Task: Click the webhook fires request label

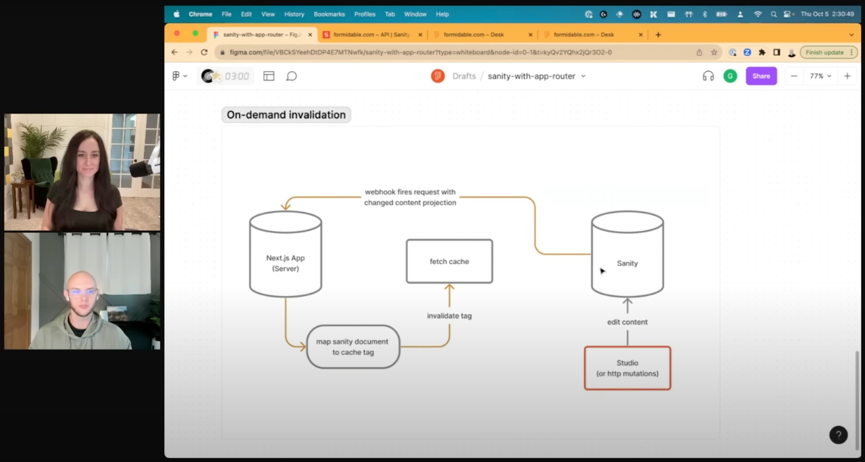Action: (410, 197)
